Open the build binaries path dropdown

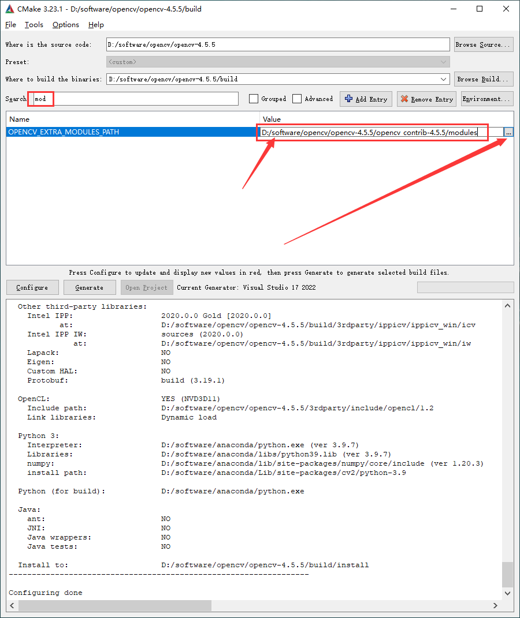coord(444,79)
